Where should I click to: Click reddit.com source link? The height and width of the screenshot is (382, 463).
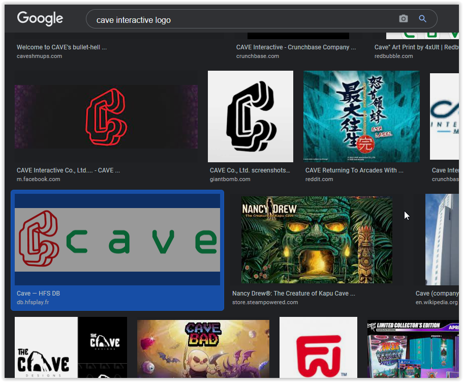(x=319, y=180)
